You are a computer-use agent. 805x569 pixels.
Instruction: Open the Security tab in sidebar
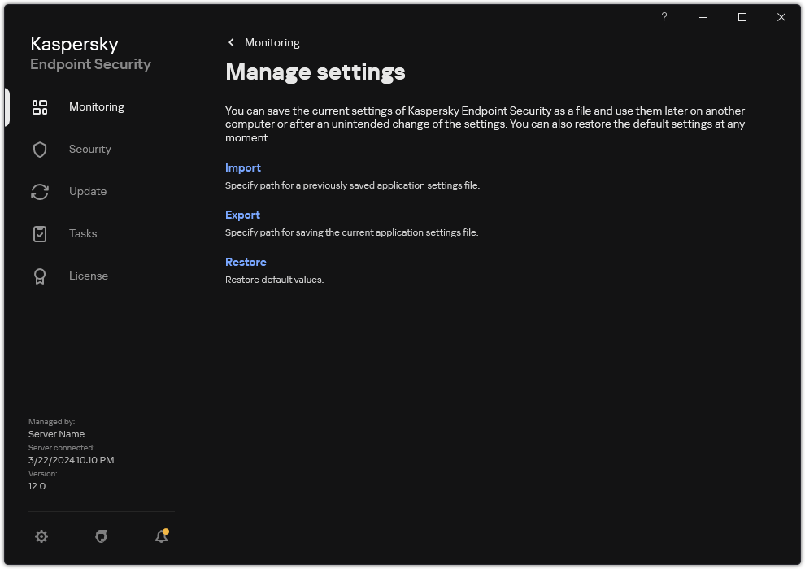coord(89,149)
